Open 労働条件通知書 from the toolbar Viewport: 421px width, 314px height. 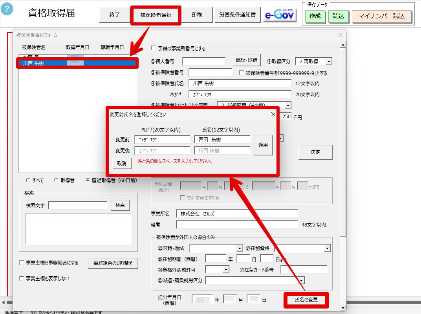(237, 15)
